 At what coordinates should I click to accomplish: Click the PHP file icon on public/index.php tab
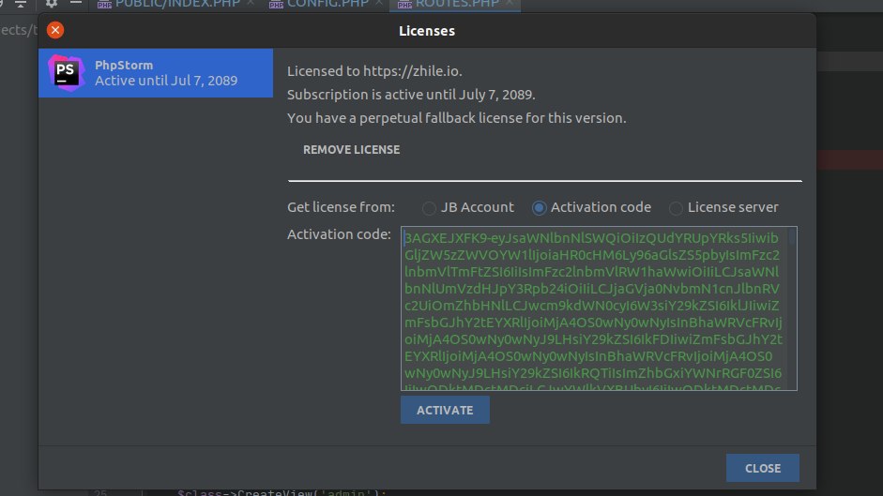[x=104, y=5]
